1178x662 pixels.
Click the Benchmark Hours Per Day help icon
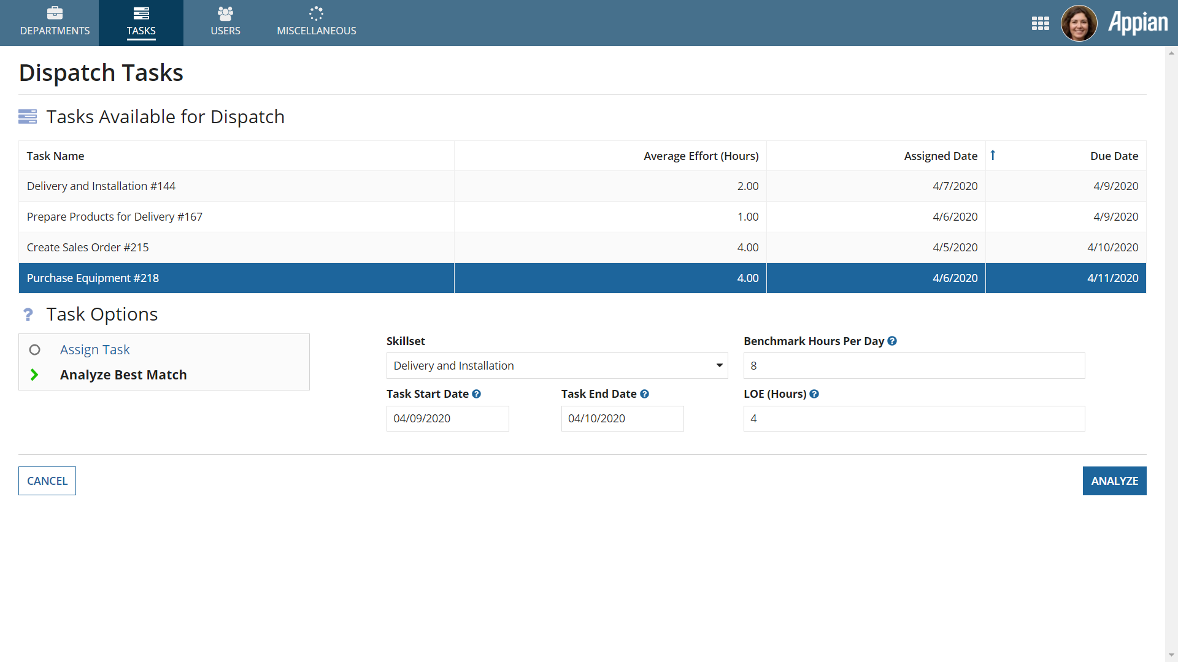892,341
